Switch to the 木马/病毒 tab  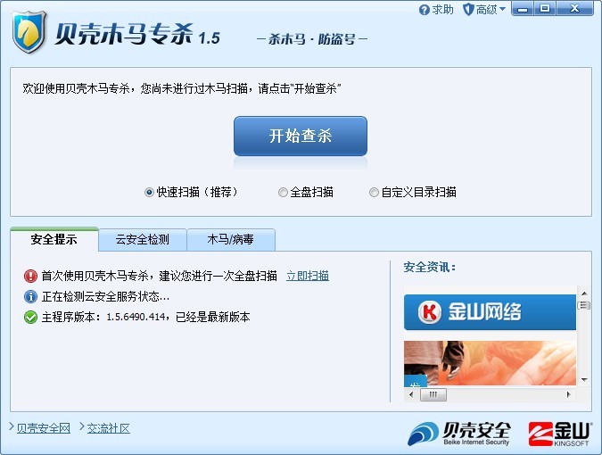coord(231,240)
